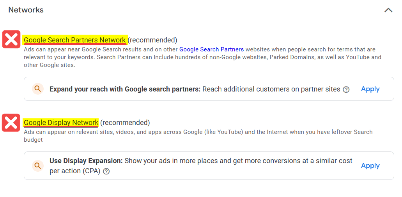The height and width of the screenshot is (197, 402).
Task: Apply the Google search partners recommendation
Action: (x=370, y=89)
